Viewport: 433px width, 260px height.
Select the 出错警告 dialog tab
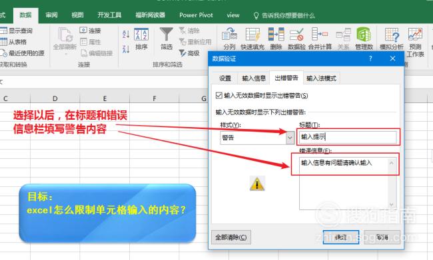[286, 78]
